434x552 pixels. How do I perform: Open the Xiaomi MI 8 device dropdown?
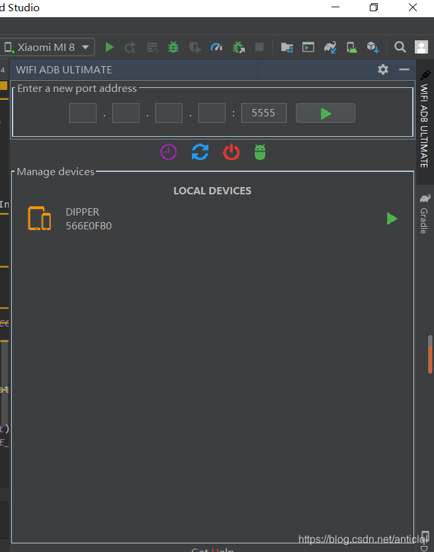[x=47, y=47]
